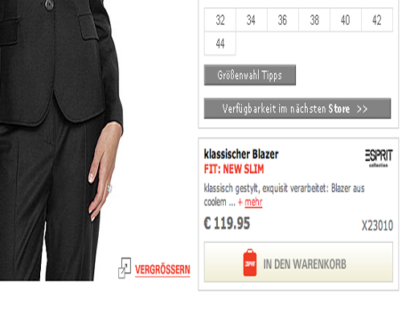Click the Esprit collection logo

(x=379, y=158)
